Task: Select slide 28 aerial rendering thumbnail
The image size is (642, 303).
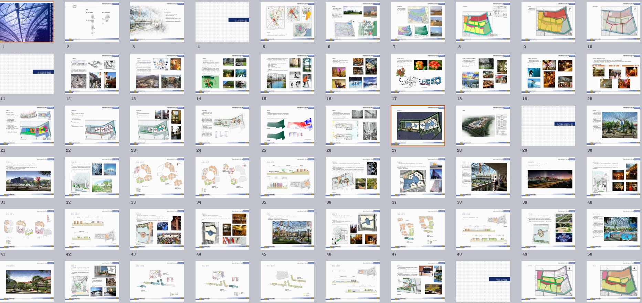Action: pos(483,126)
